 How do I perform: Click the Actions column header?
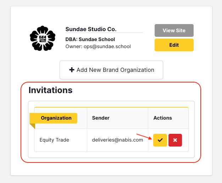(162, 118)
